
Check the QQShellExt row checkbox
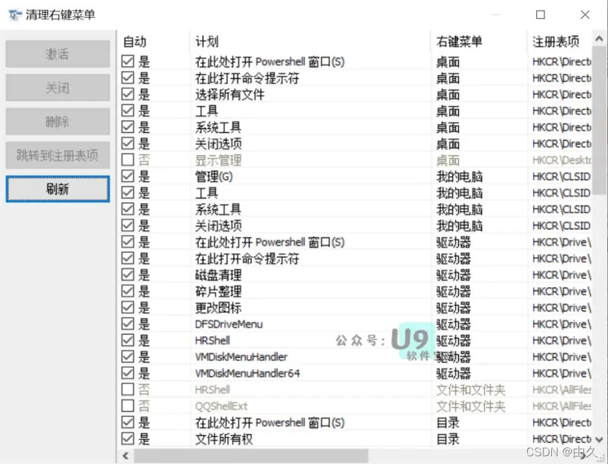click(x=128, y=406)
